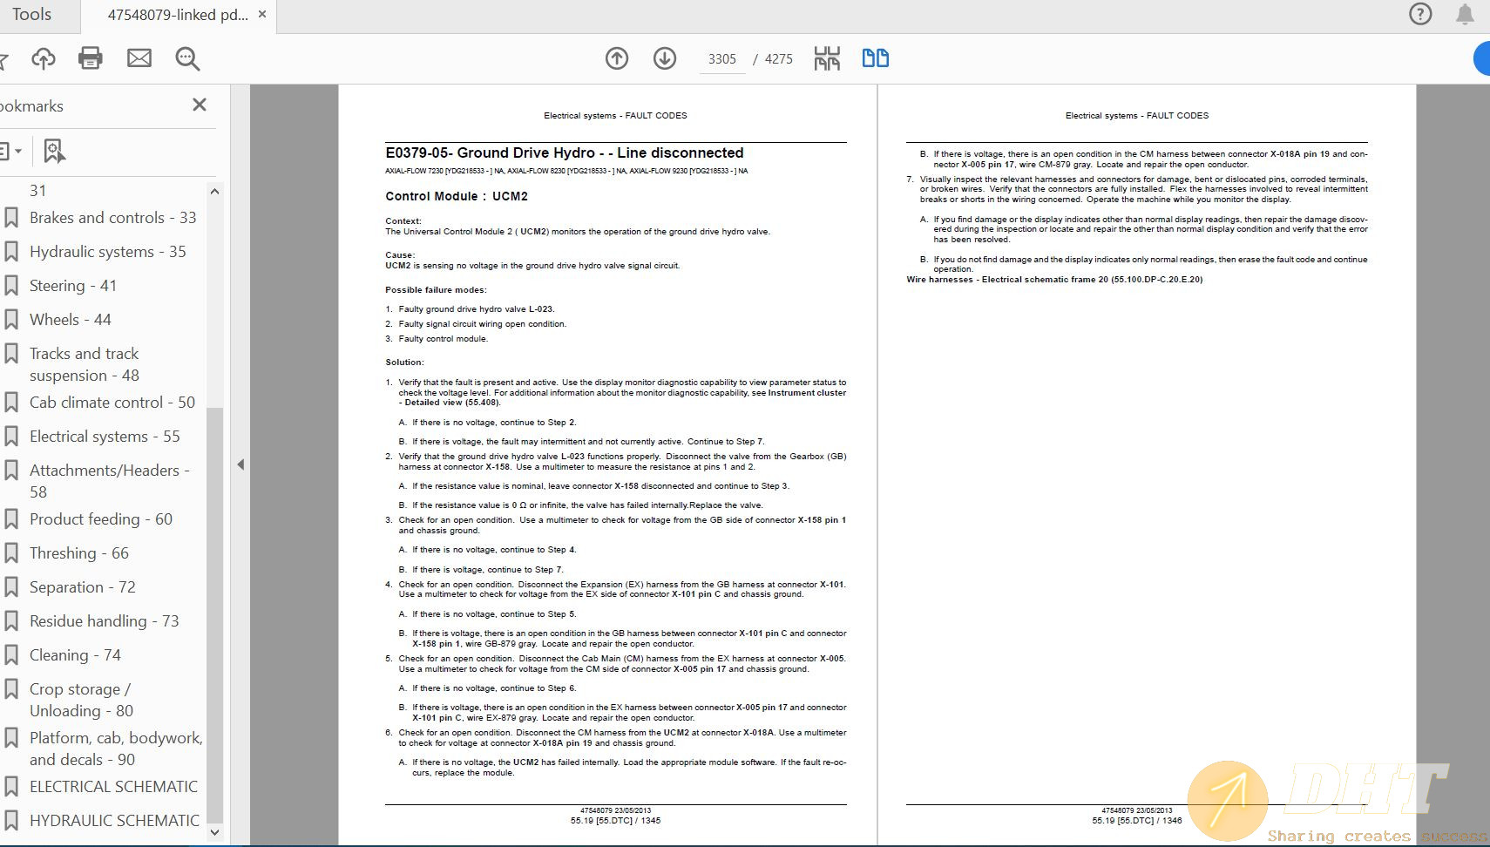Click the 'Possible failure modes:' heading
The image size is (1490, 847).
[x=436, y=290]
